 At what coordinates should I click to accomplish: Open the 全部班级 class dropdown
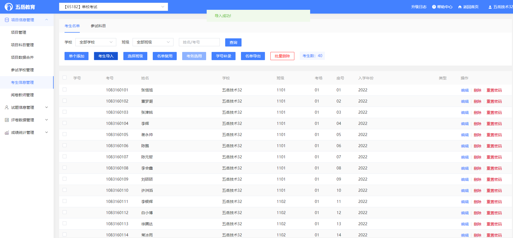pos(153,42)
